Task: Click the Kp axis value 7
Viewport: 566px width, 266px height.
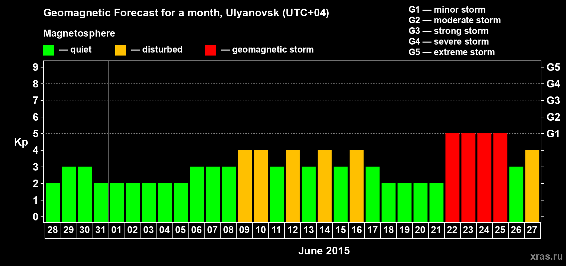Action: (36, 100)
